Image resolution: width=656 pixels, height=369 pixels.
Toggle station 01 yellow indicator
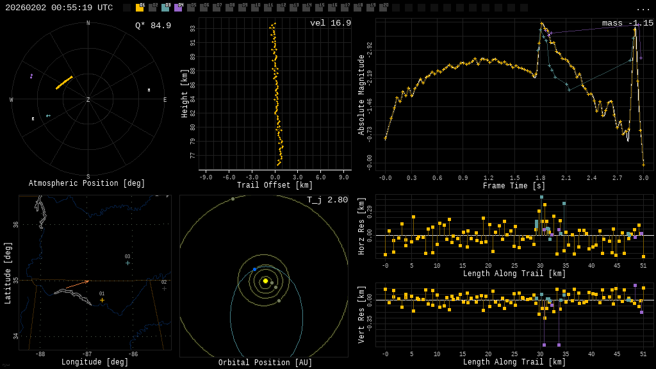pos(140,8)
